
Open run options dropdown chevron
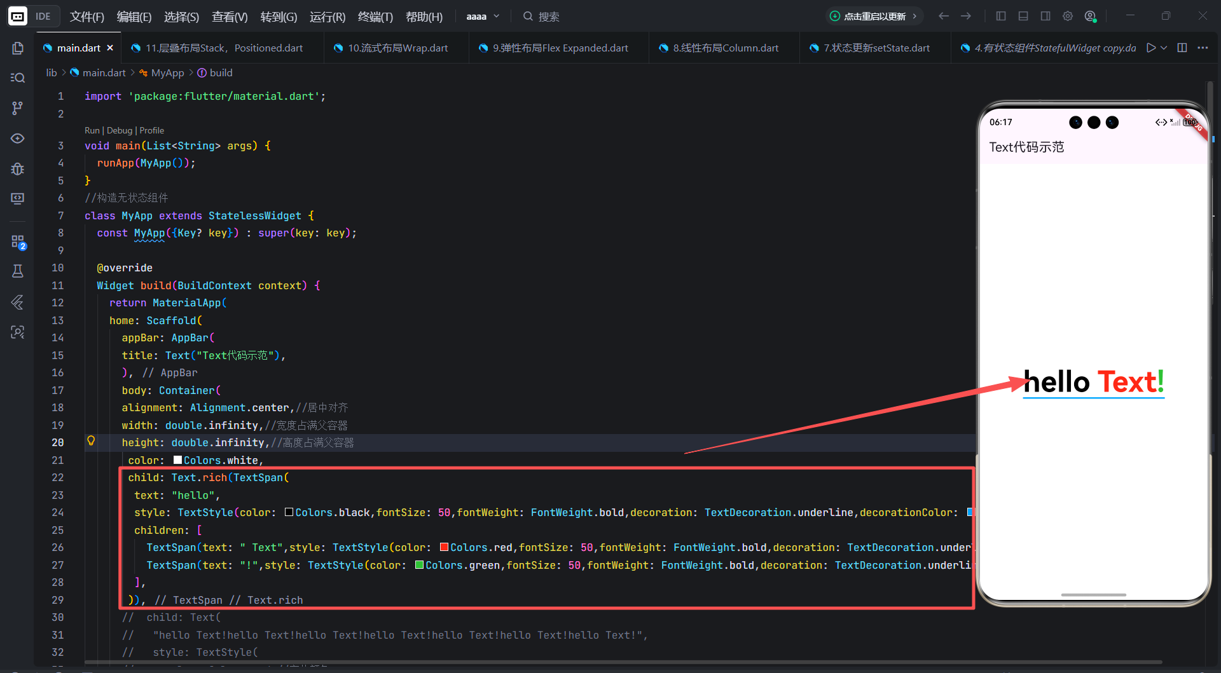pos(1164,48)
